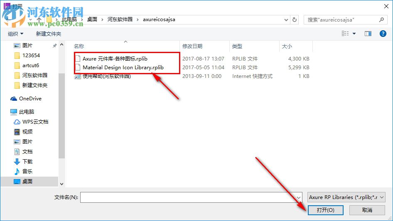Click date 2013-09-11 0:00

tap(202, 76)
